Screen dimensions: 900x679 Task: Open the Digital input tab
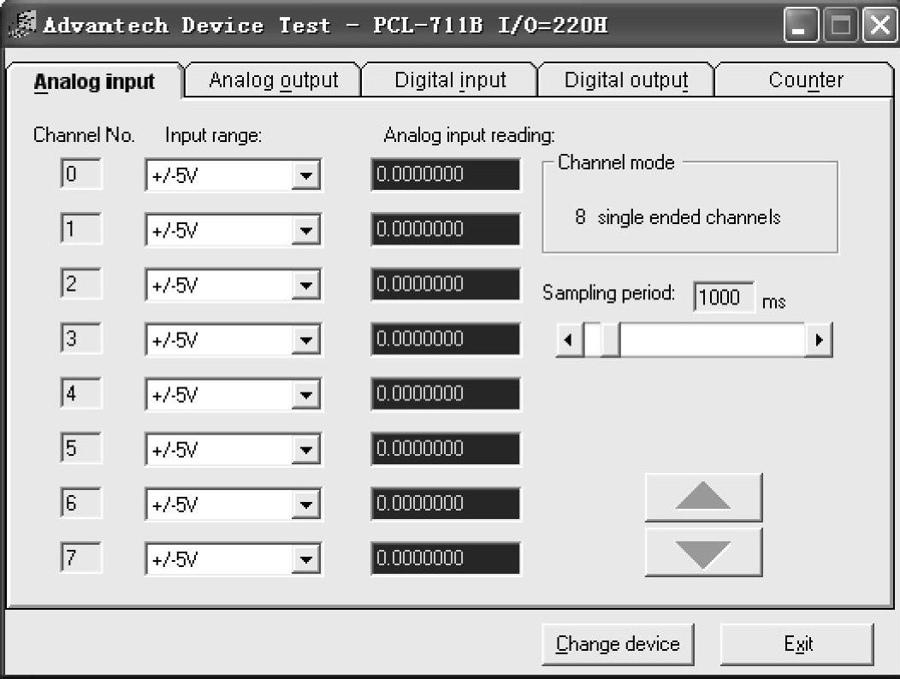(x=450, y=80)
